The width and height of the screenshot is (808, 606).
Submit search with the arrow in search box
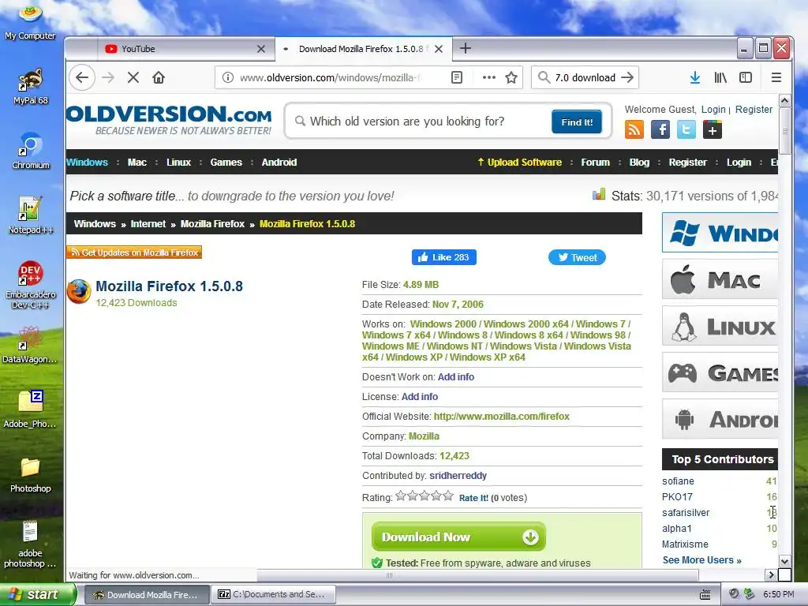pos(627,77)
